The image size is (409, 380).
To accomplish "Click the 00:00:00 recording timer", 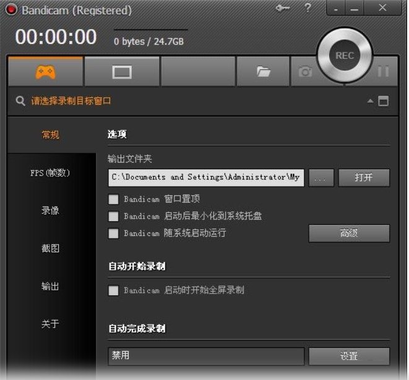I will point(56,36).
